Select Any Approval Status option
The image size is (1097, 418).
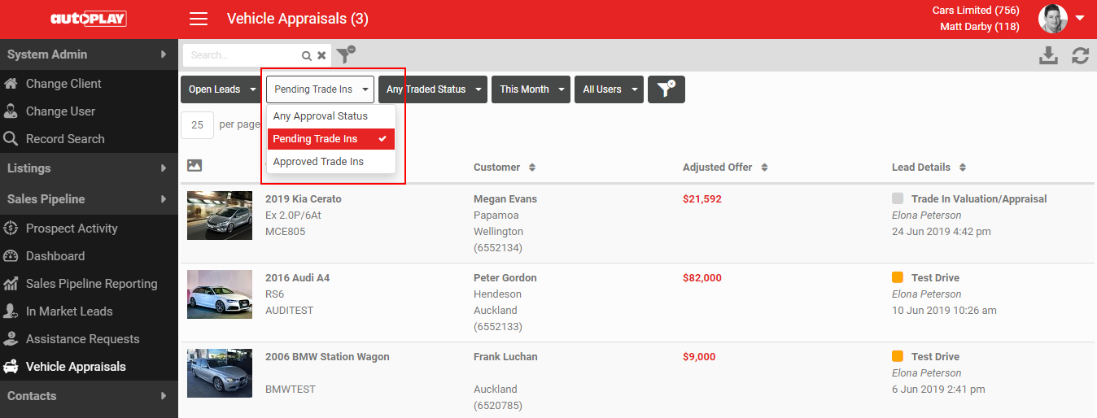pyautogui.click(x=331, y=116)
